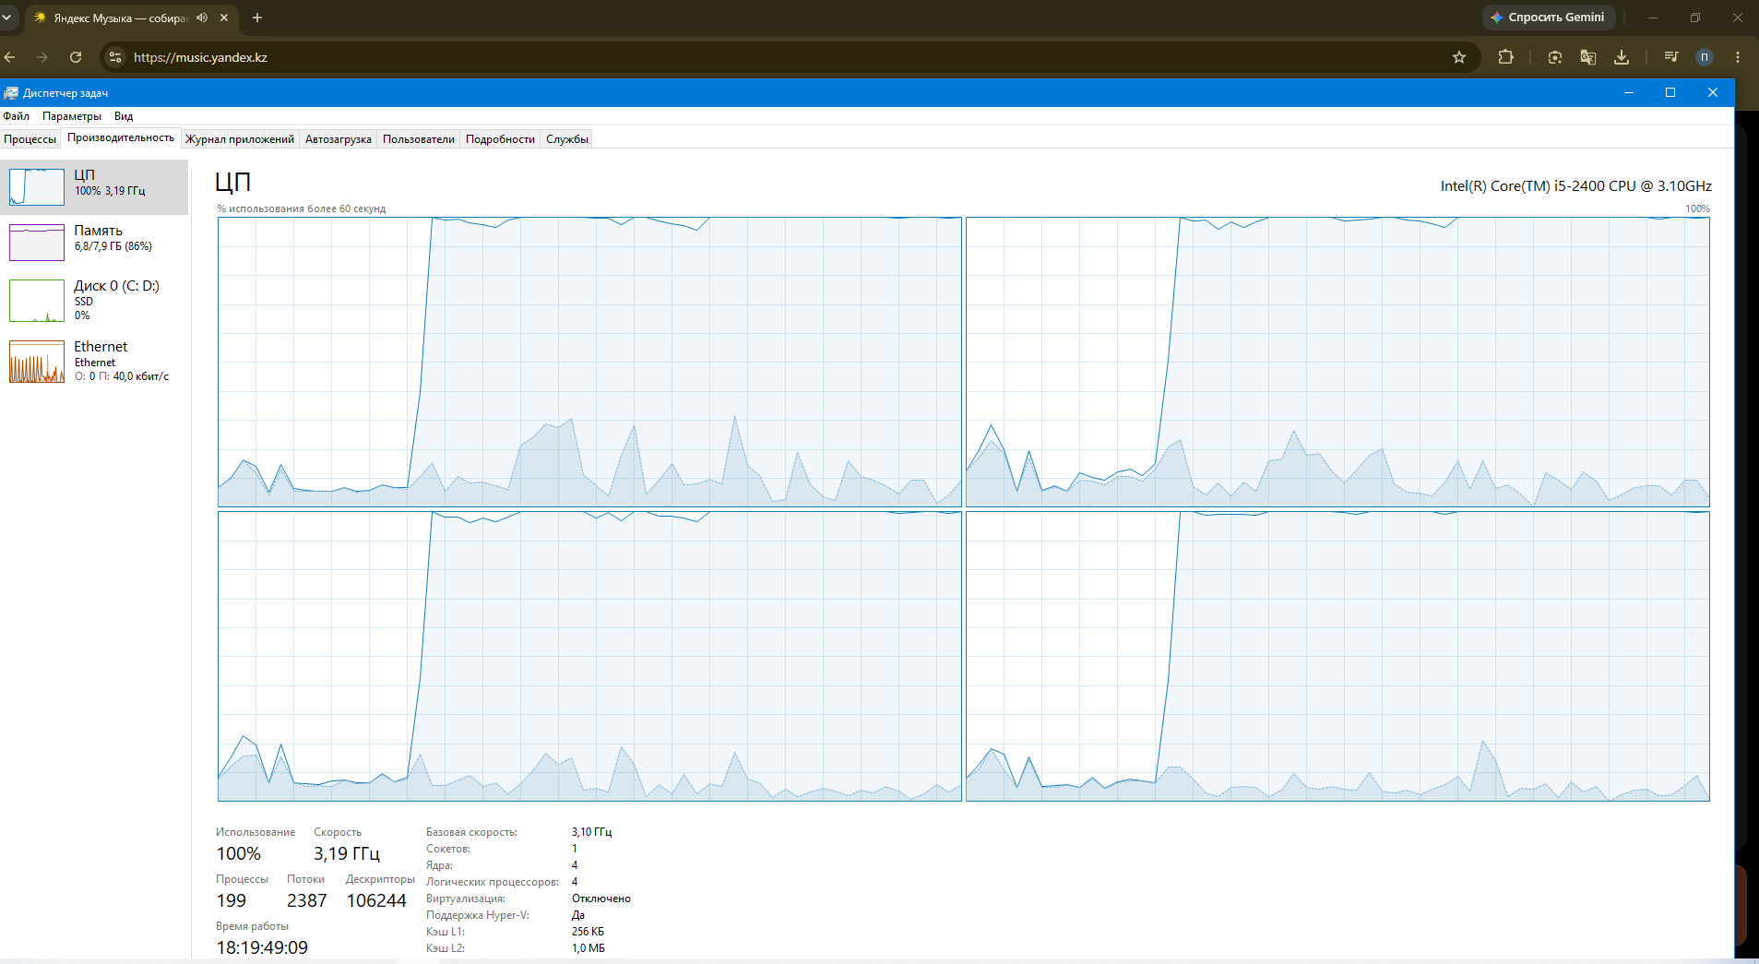This screenshot has height=964, width=1759.
Task: Open the browser downloads icon
Action: point(1622,57)
